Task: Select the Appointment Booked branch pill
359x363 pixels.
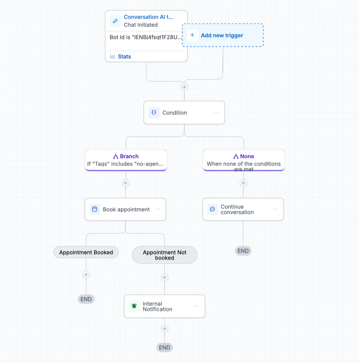Action: pos(86,252)
